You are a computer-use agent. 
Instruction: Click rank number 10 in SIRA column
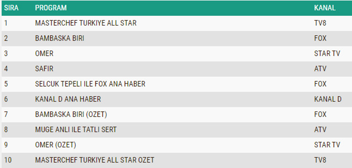8,160
